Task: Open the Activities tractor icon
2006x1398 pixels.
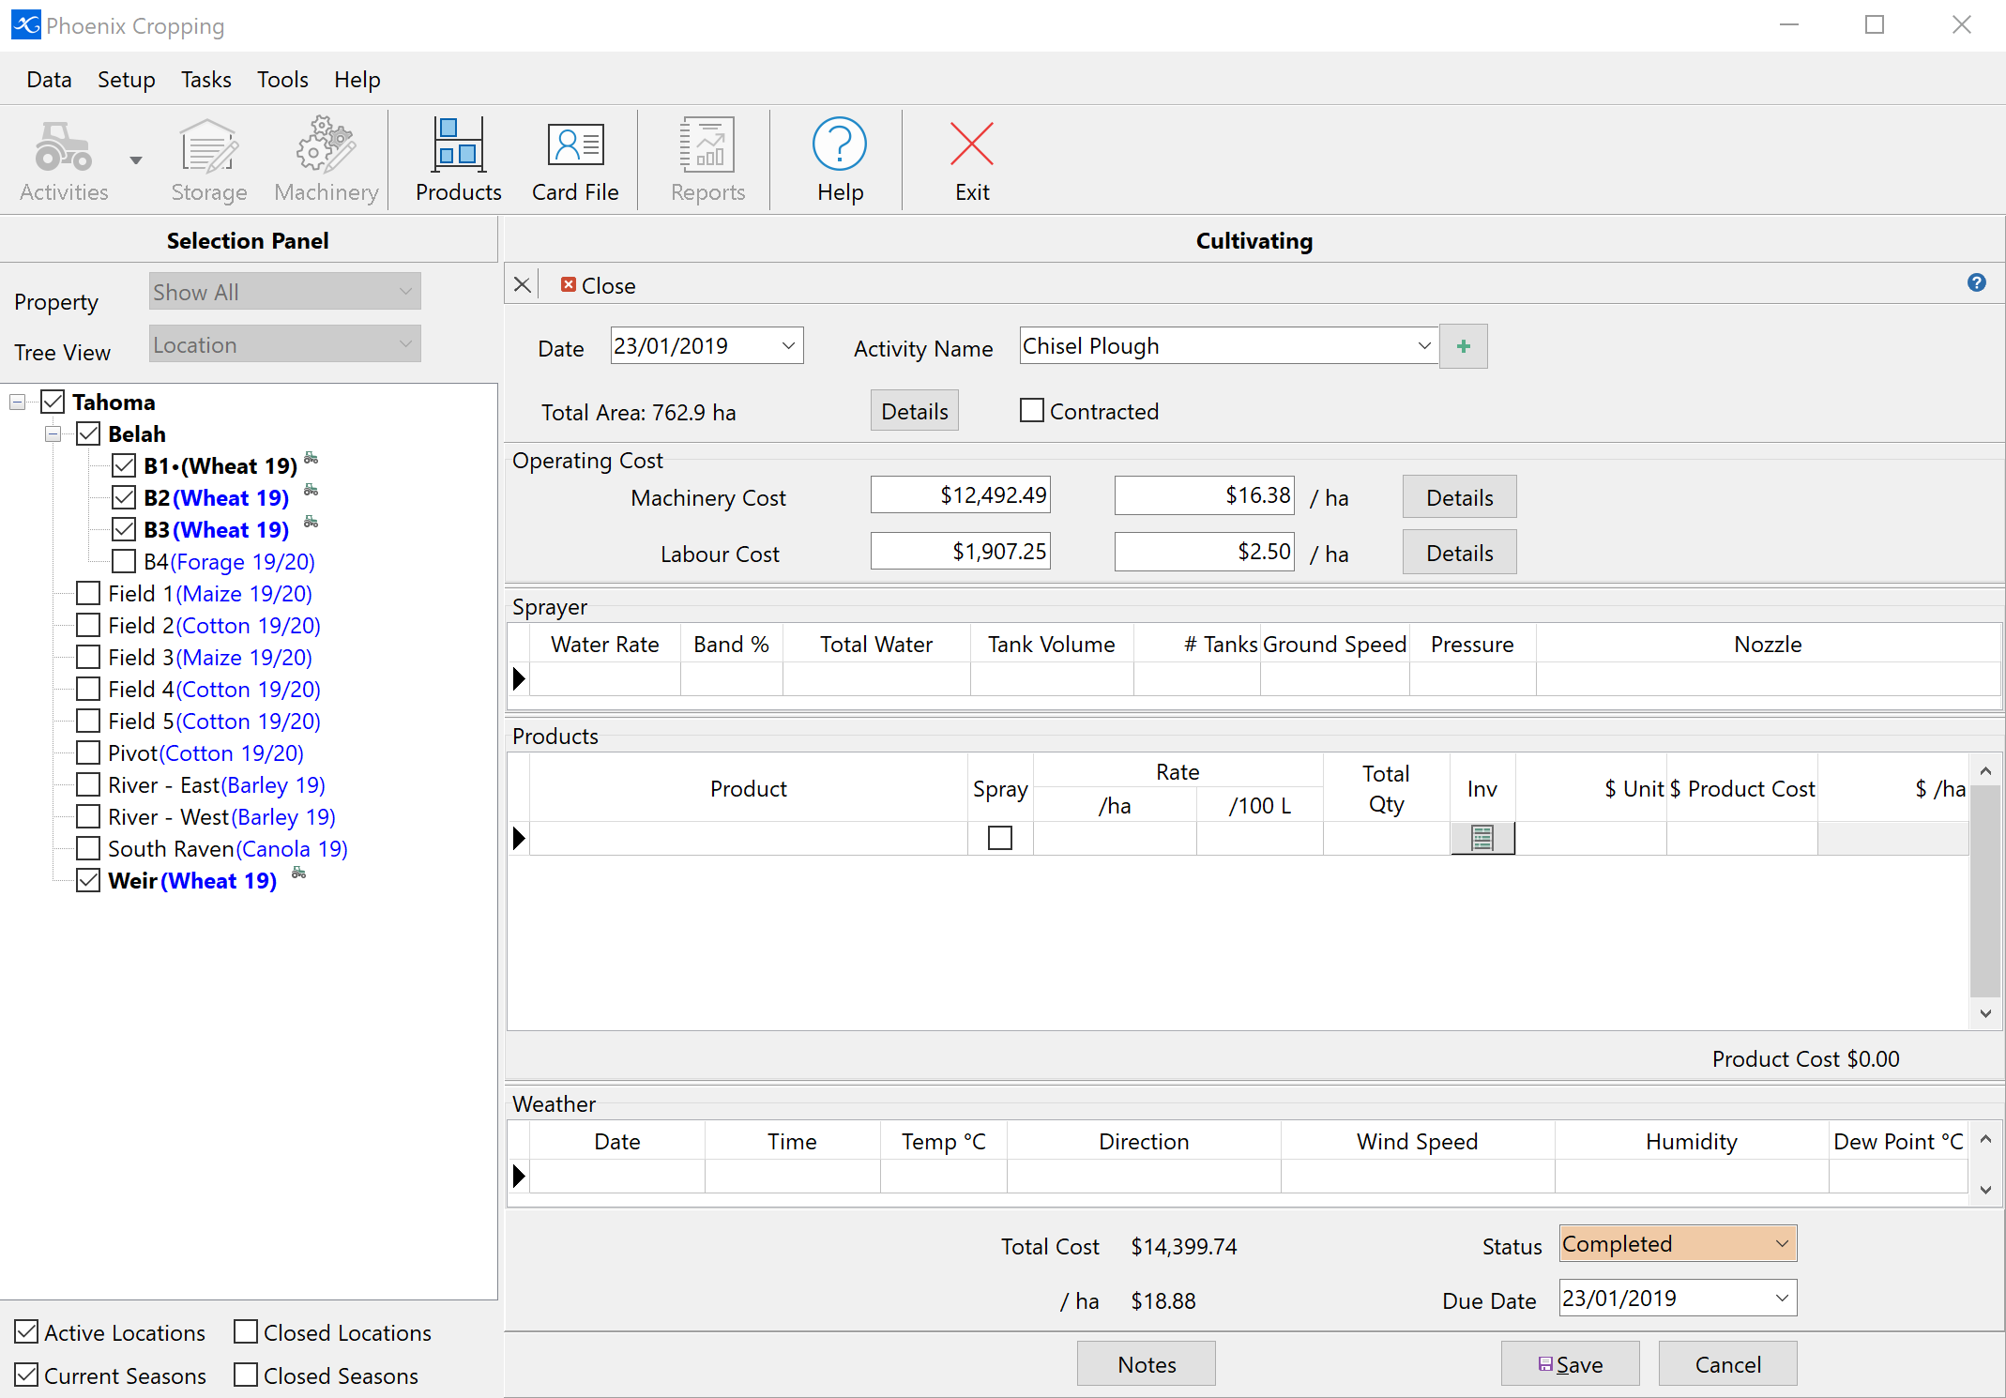Action: tap(64, 147)
